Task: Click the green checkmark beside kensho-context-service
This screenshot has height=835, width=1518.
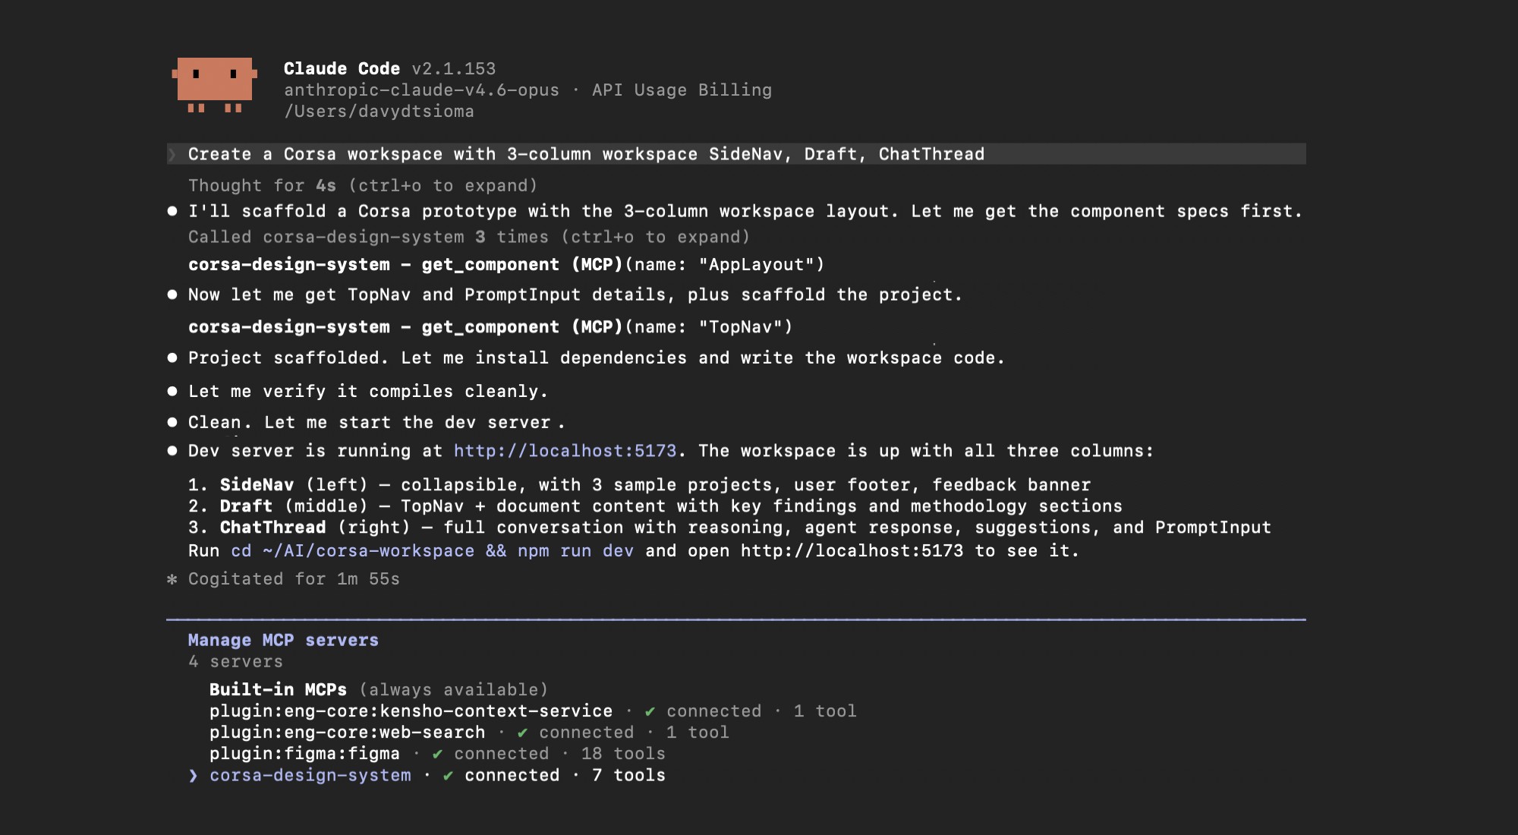Action: [650, 712]
